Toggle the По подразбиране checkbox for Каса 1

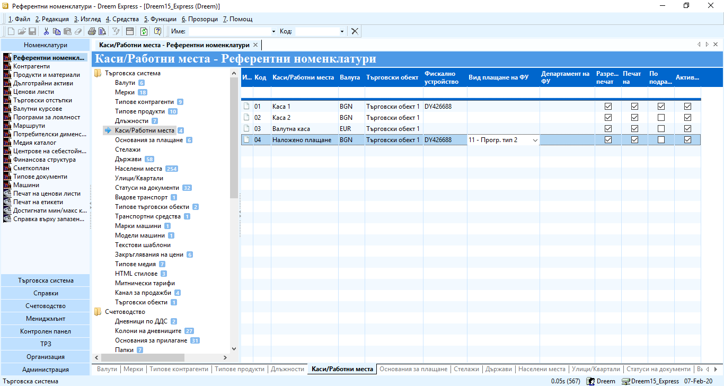(661, 107)
